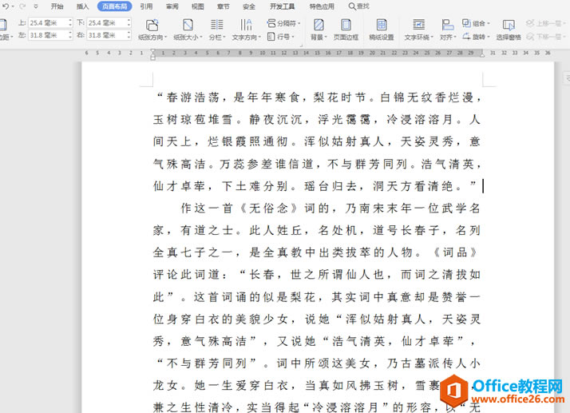Click the 文字环绕 text wrap icon

coord(419,25)
